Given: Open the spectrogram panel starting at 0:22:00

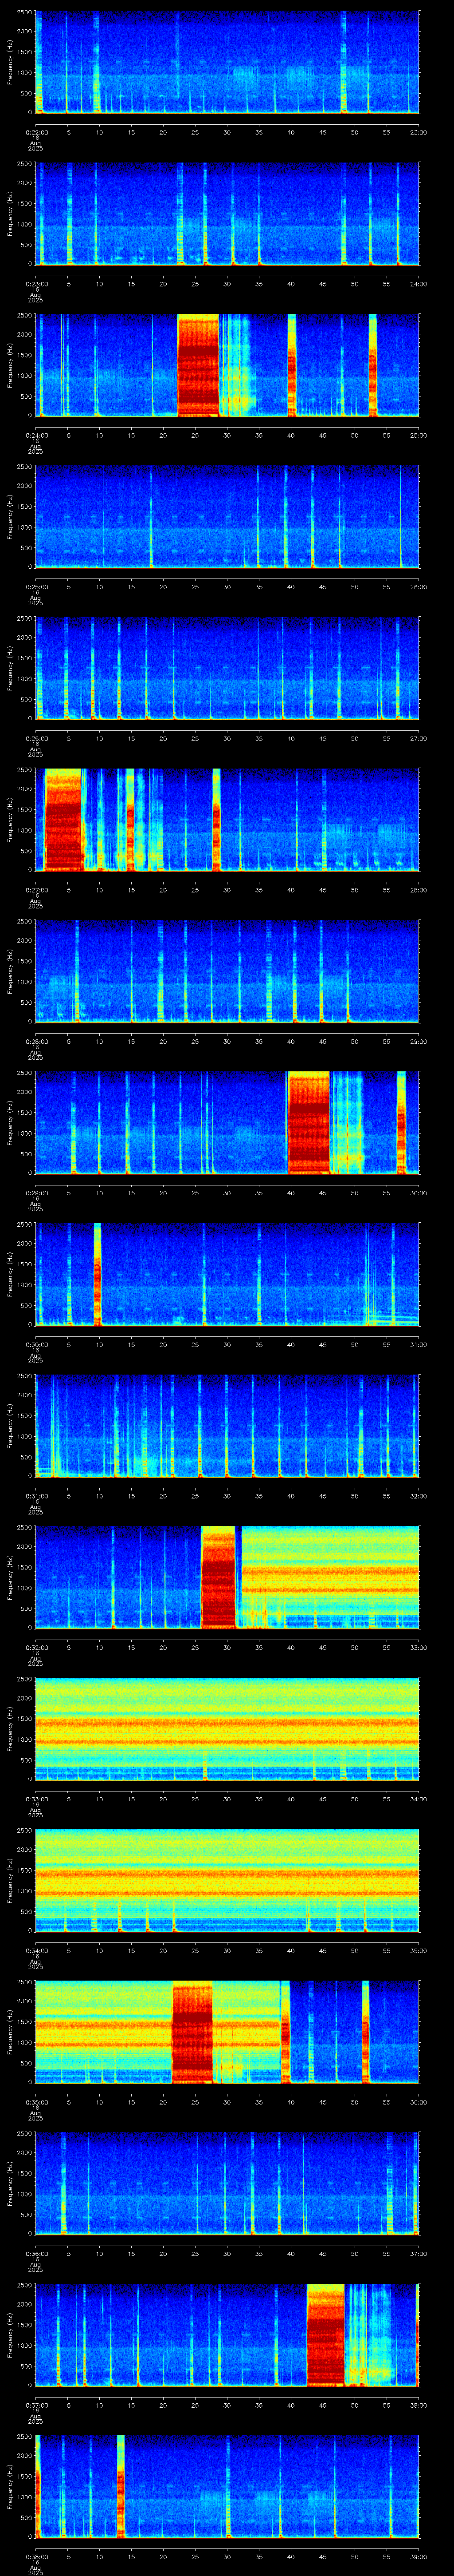Looking at the screenshot, I should point(227,62).
